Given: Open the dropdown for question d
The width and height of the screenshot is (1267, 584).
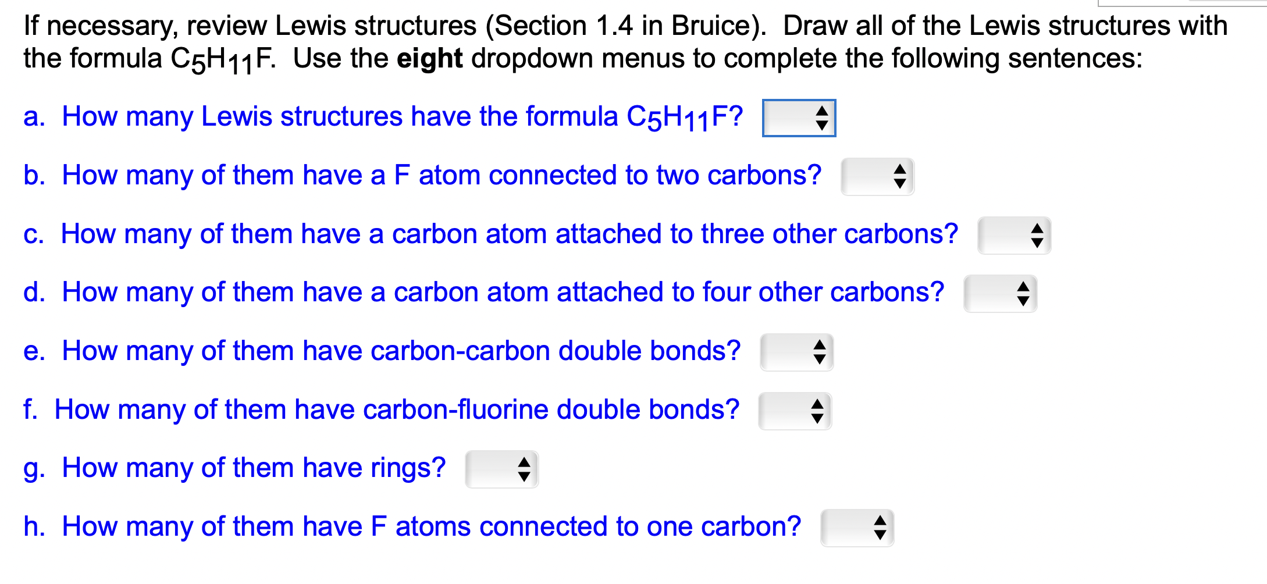Looking at the screenshot, I should [x=1001, y=294].
